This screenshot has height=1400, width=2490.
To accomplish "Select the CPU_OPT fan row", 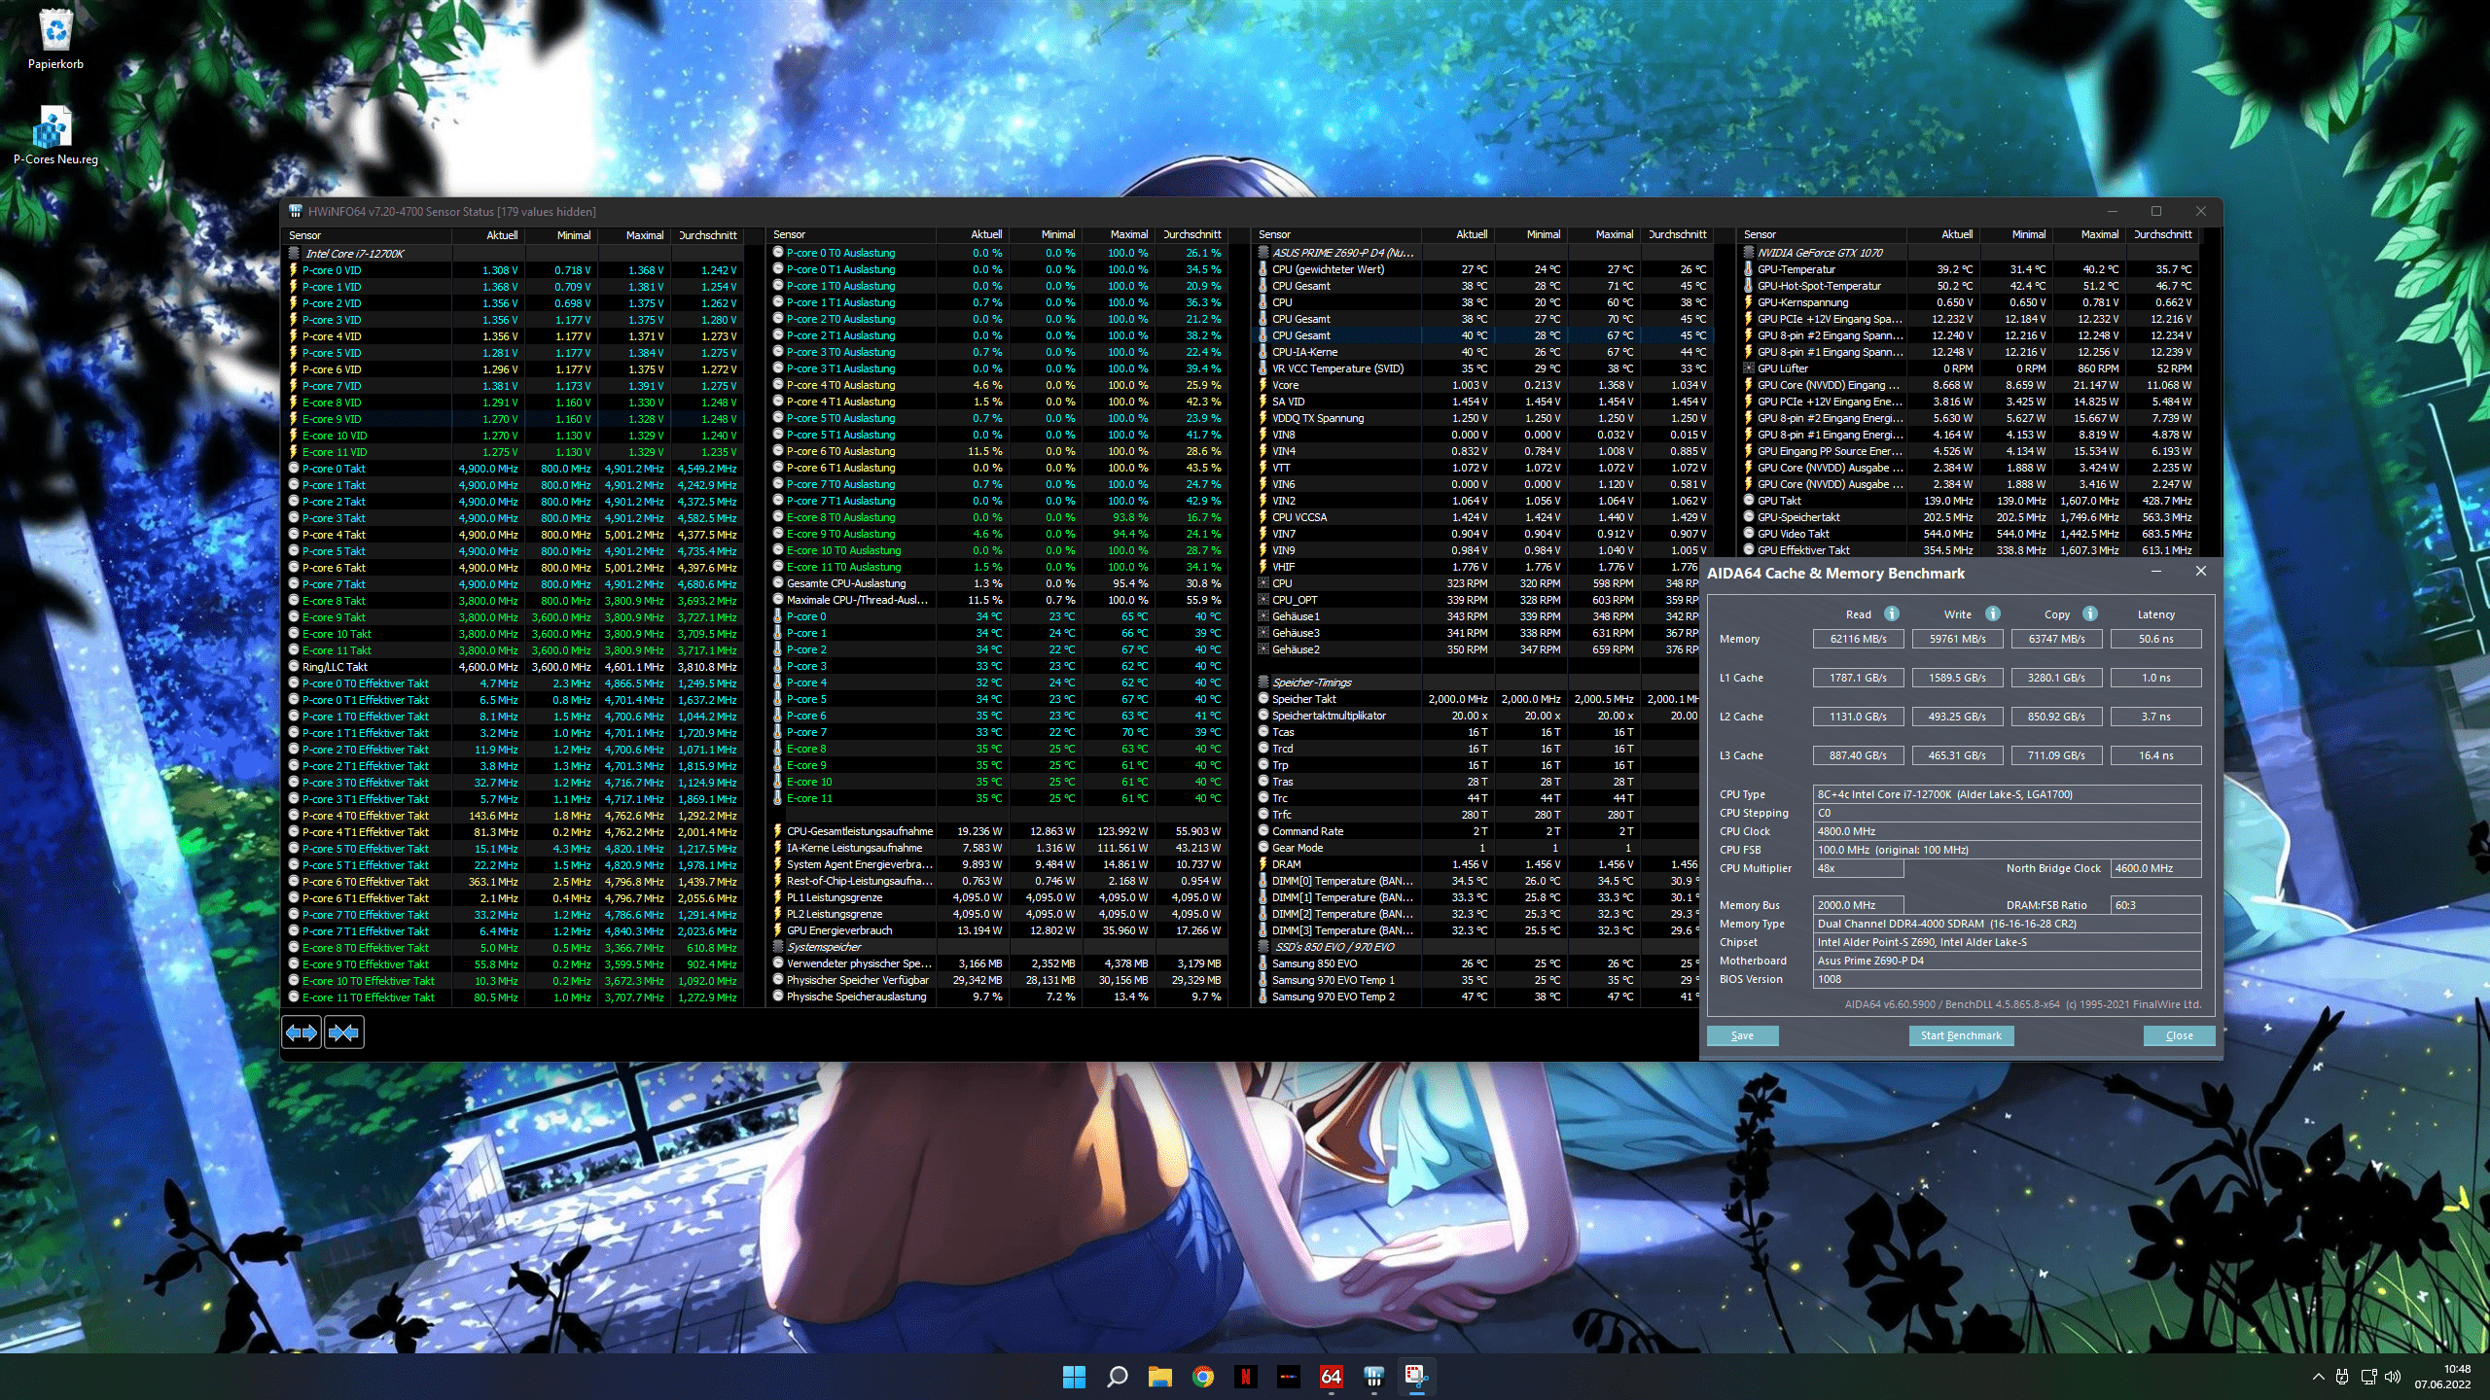I will (x=1478, y=600).
